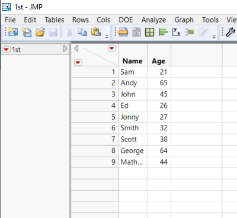
Task: Click the Cut scissors icon
Action: [69, 32]
